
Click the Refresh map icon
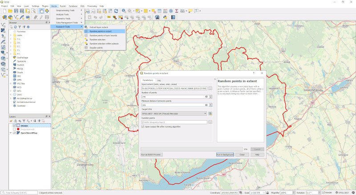[x=116, y=11]
